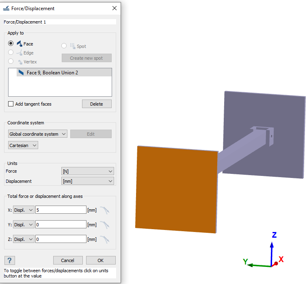Open help with the question mark button
The width and height of the screenshot is (307, 284).
[10, 260]
